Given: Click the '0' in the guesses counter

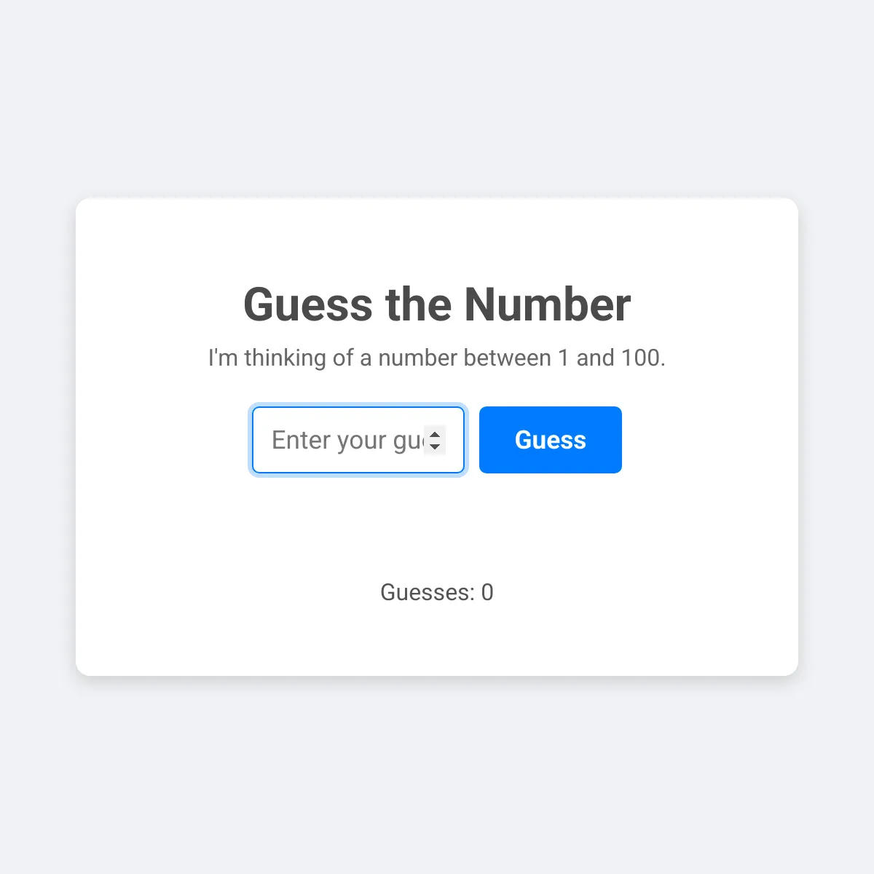Looking at the screenshot, I should [x=487, y=592].
